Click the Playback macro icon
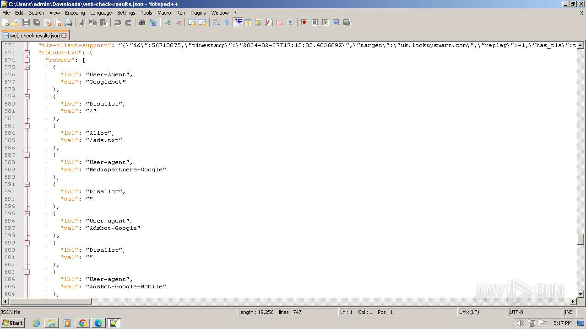 tap(326, 22)
